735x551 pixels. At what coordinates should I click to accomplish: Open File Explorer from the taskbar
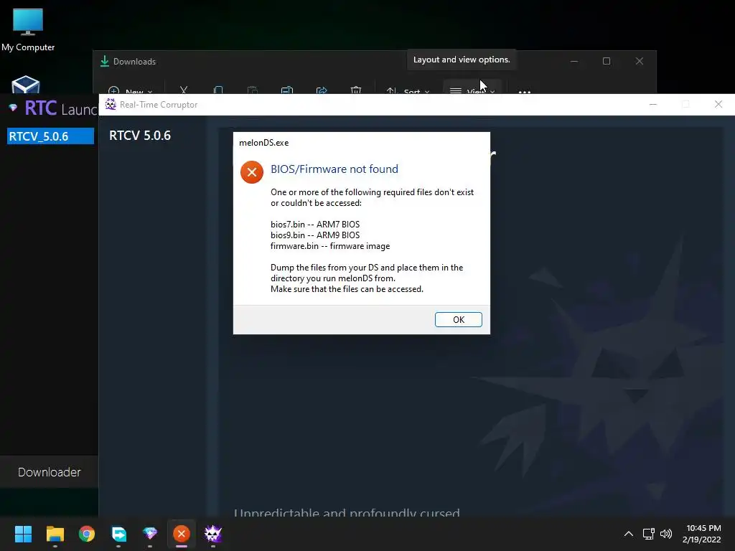pos(55,534)
